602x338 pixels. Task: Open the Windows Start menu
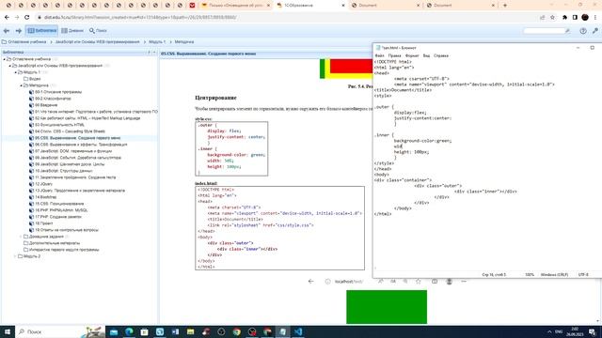pos(8,331)
